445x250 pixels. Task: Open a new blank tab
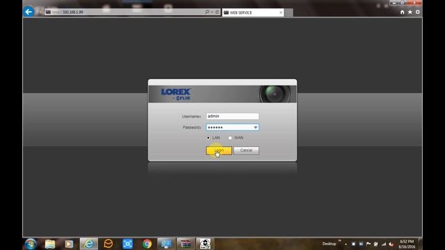tap(289, 12)
